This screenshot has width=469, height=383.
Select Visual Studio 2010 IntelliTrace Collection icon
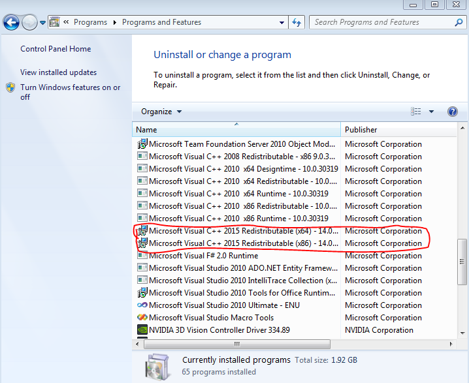point(142,280)
